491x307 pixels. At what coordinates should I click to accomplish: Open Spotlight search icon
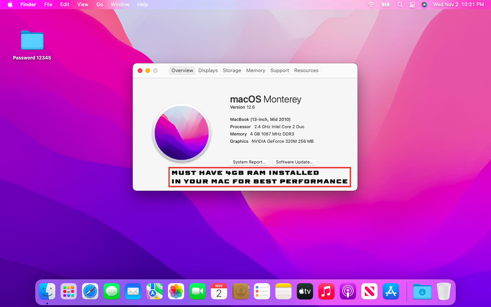tap(400, 5)
